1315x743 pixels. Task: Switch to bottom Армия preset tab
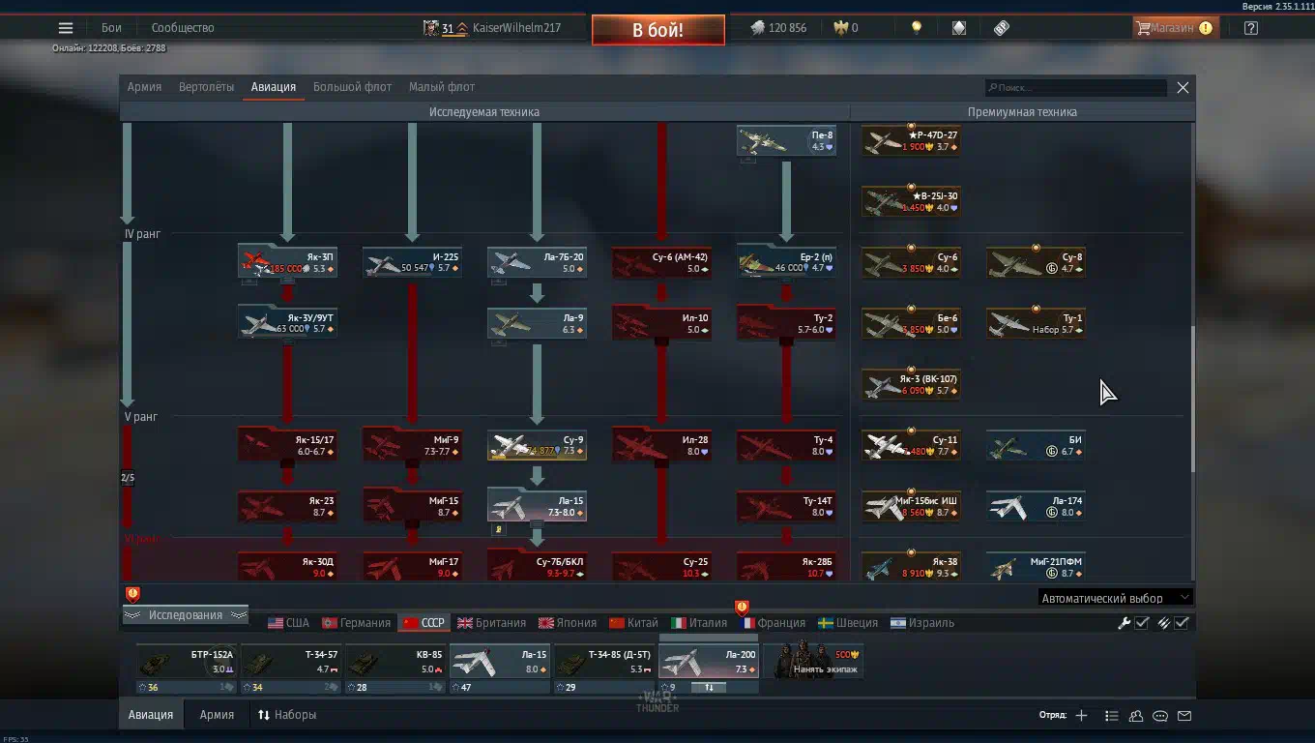click(x=217, y=715)
